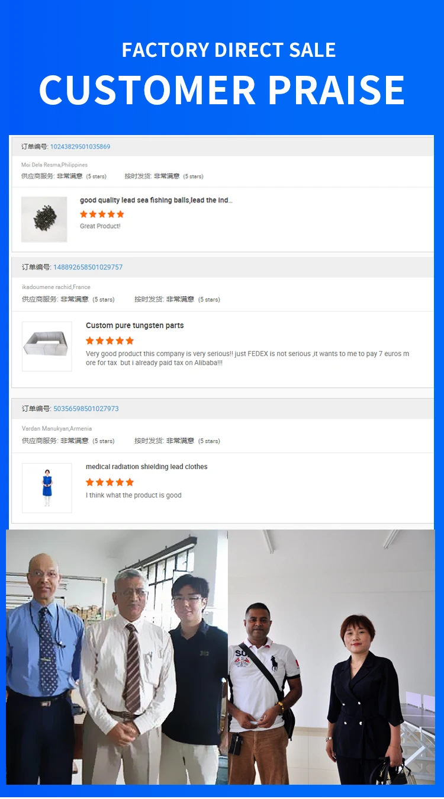Open the photo of three men in office
Viewport: 444px width, 799px height.
point(117,657)
